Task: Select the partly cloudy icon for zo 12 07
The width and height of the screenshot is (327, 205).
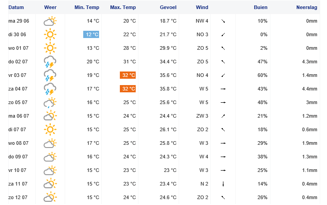Action: click(50, 197)
